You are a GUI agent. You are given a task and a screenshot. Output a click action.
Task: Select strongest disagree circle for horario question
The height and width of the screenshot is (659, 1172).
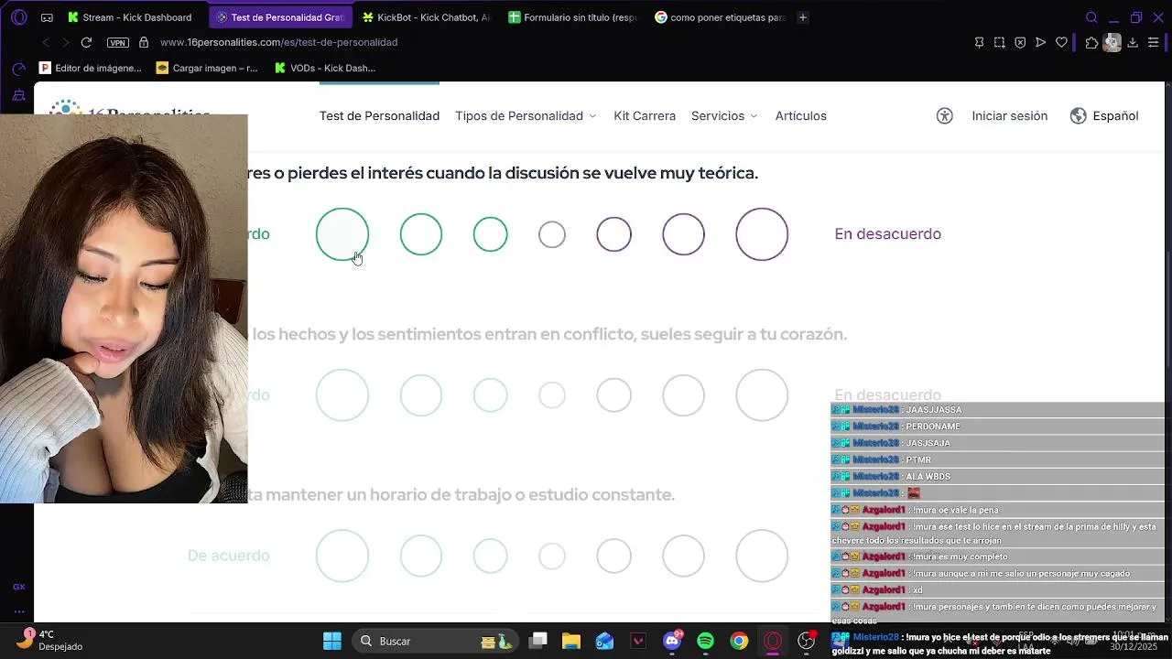[x=762, y=556]
